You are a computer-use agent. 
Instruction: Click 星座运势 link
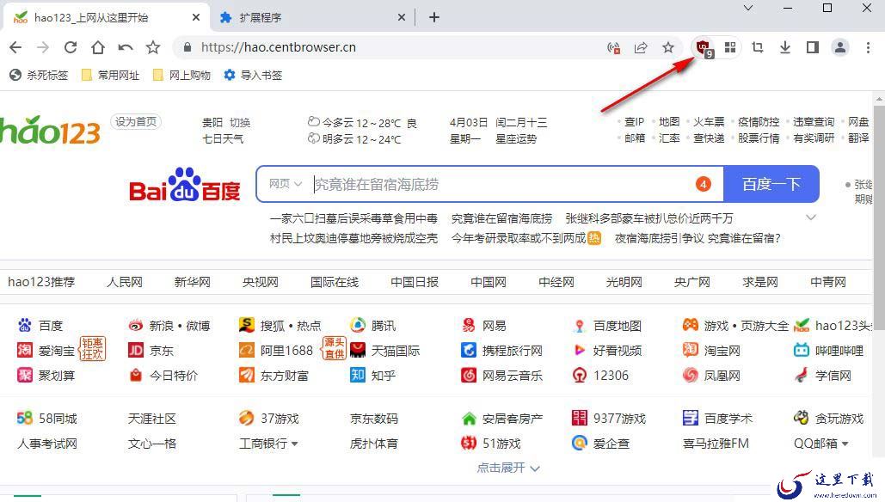pyautogui.click(x=516, y=138)
